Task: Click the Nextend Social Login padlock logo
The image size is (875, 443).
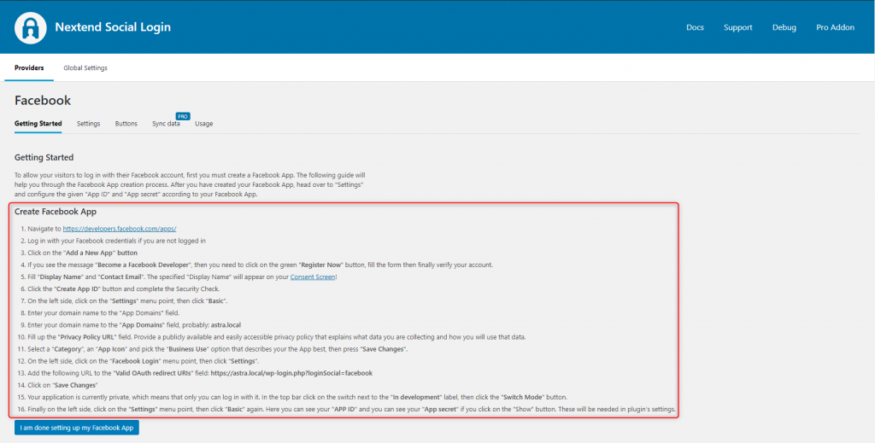Action: (x=31, y=27)
